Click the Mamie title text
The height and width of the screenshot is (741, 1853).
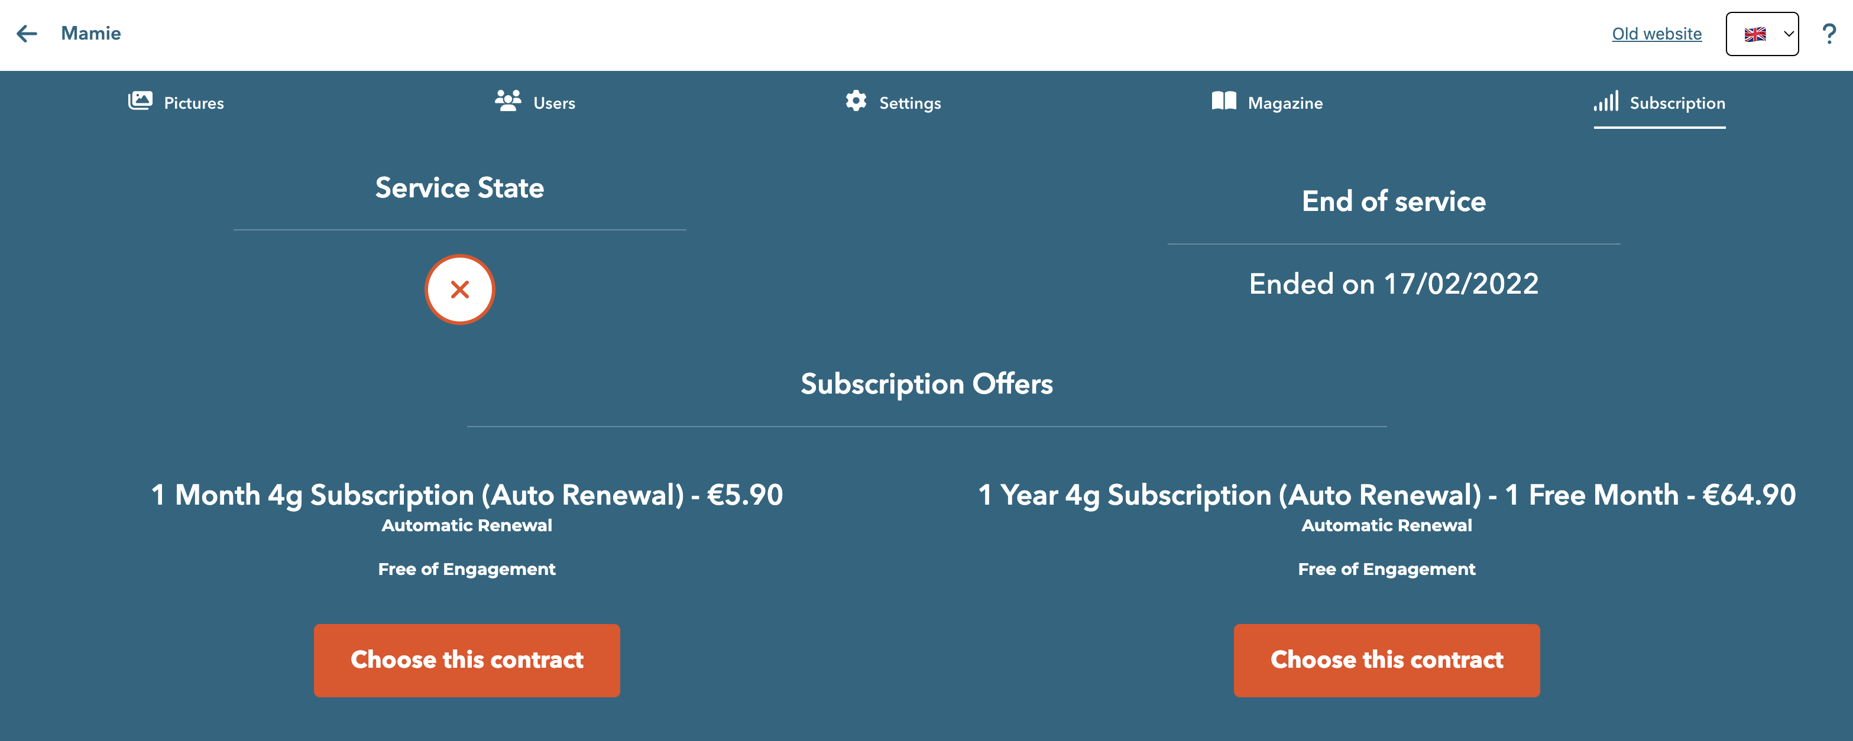tap(90, 33)
